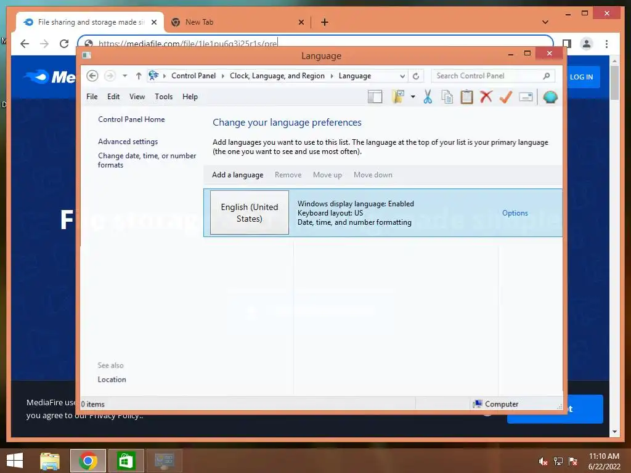The height and width of the screenshot is (473, 631).
Task: Click Chrome forward arrow
Action: 44,44
